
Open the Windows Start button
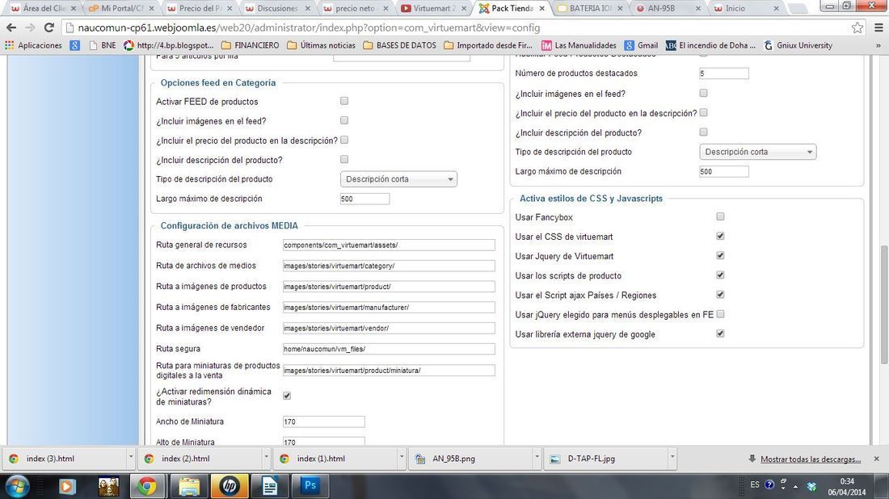tap(17, 486)
